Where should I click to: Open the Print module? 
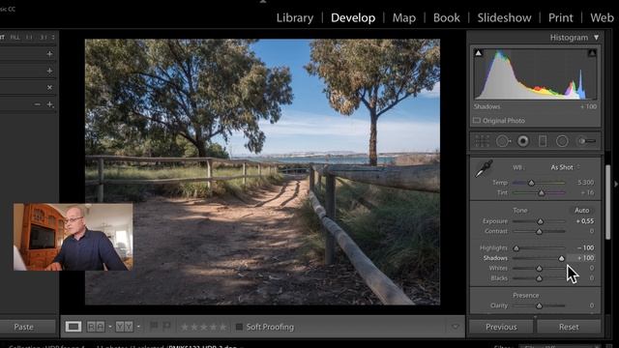click(x=561, y=17)
